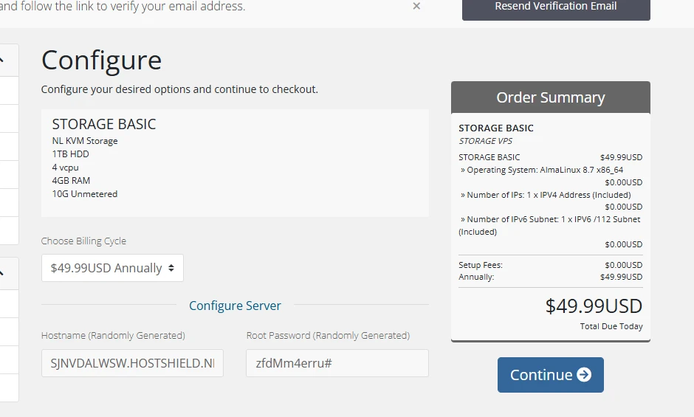Viewport: 694px width, 417px height.
Task: Click the STORAGE BASIC product title
Action: (104, 124)
